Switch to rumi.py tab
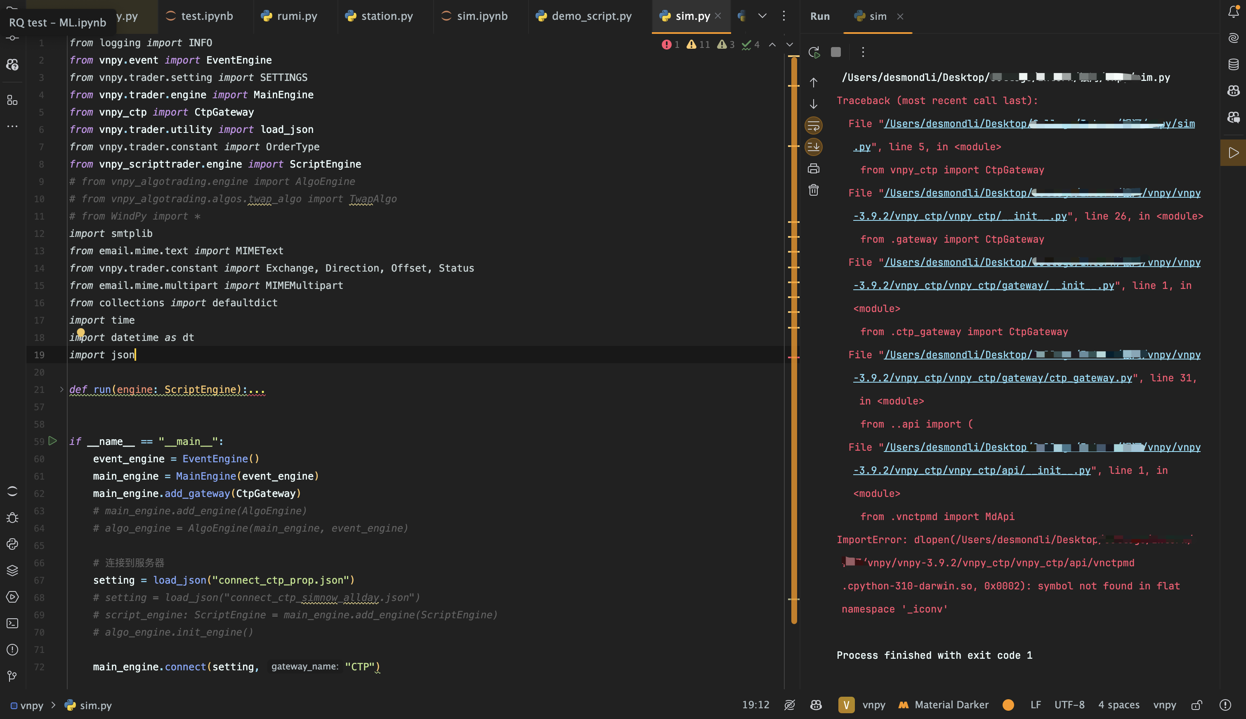 pos(289,16)
